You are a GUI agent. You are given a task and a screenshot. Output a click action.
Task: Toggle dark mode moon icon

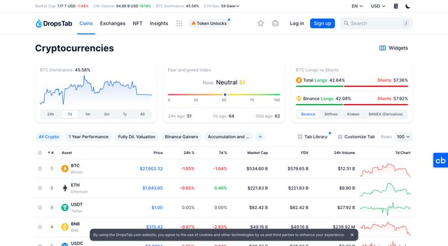point(408,6)
